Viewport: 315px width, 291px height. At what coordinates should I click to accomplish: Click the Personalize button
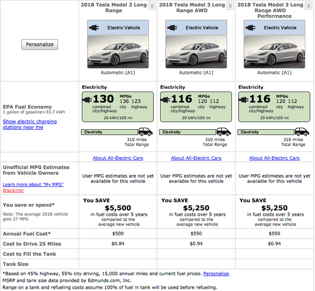[40, 44]
